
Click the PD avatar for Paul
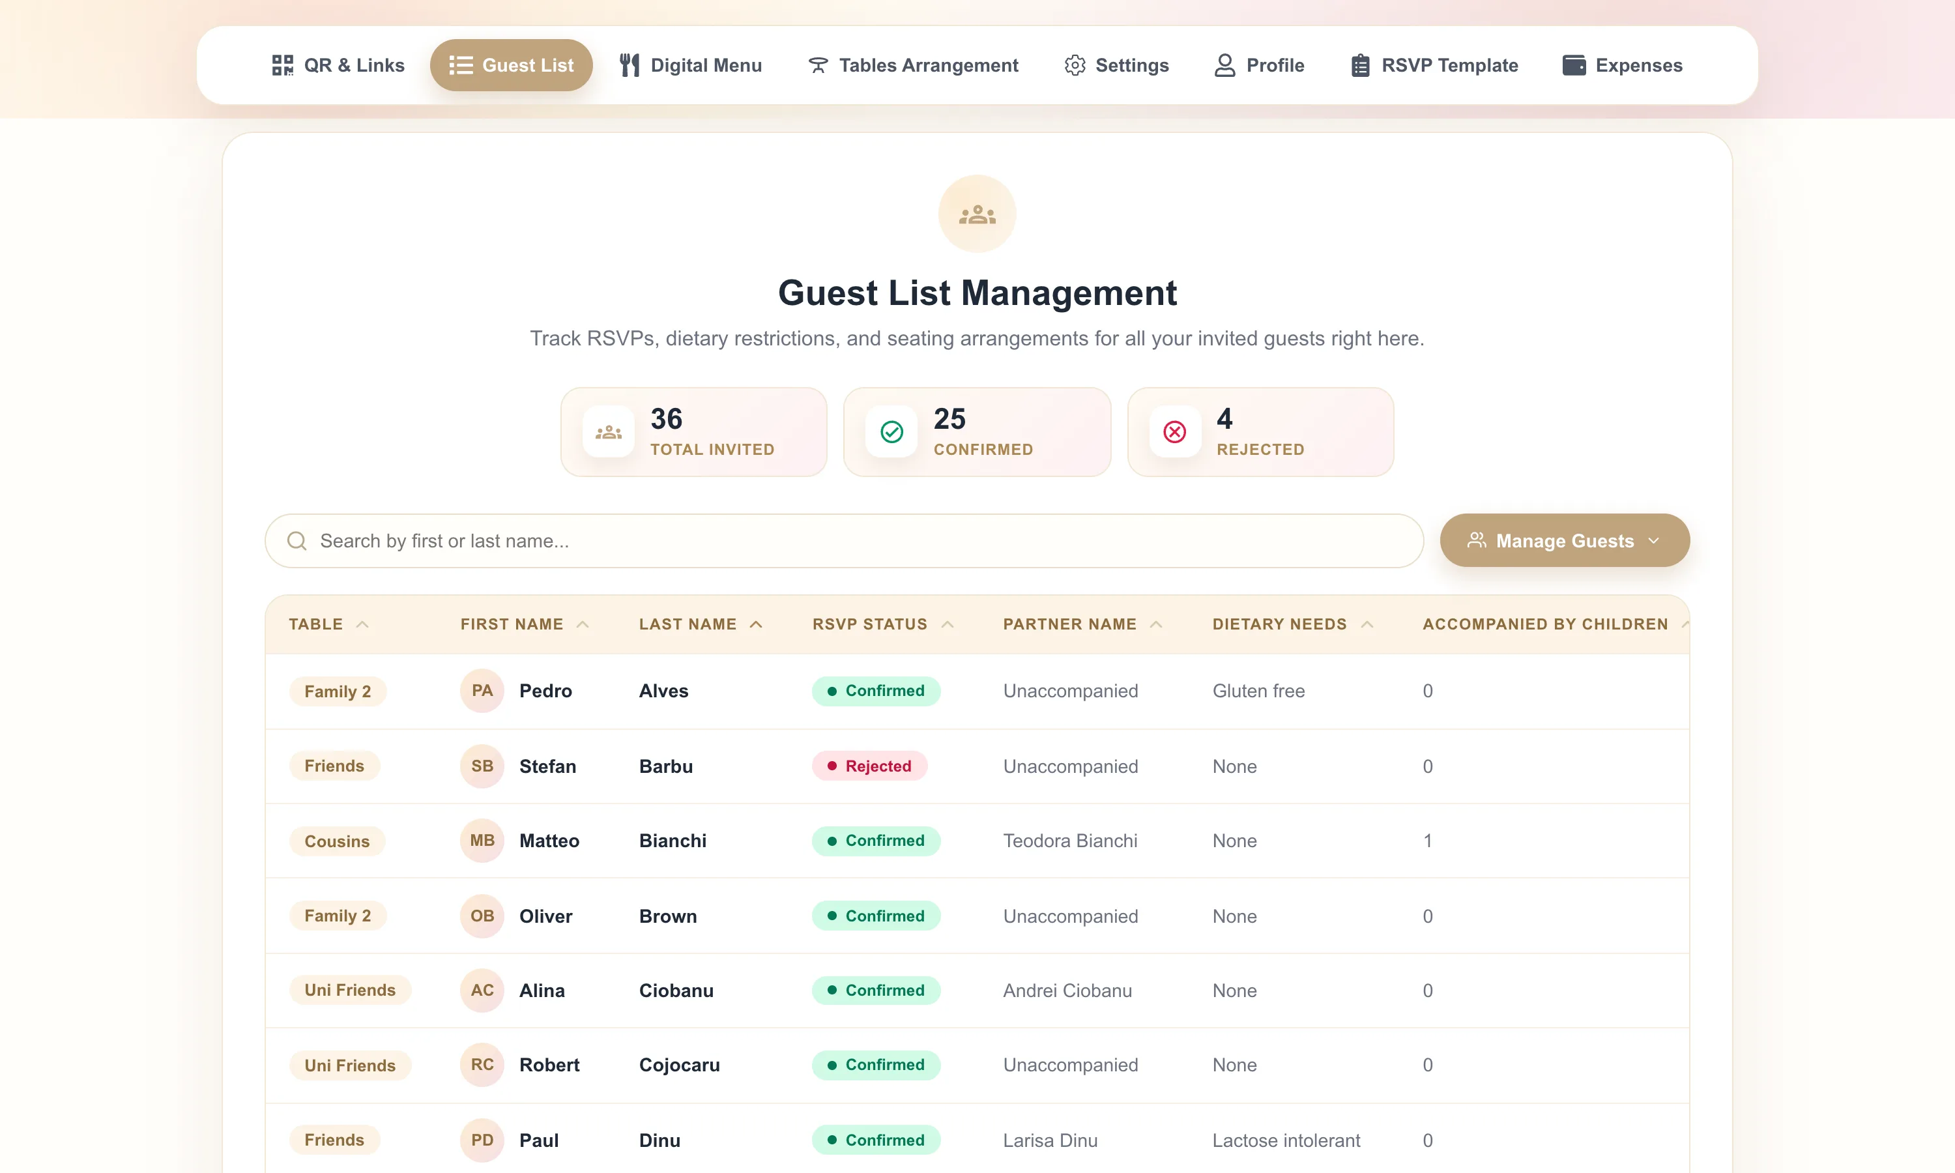pyautogui.click(x=482, y=1140)
